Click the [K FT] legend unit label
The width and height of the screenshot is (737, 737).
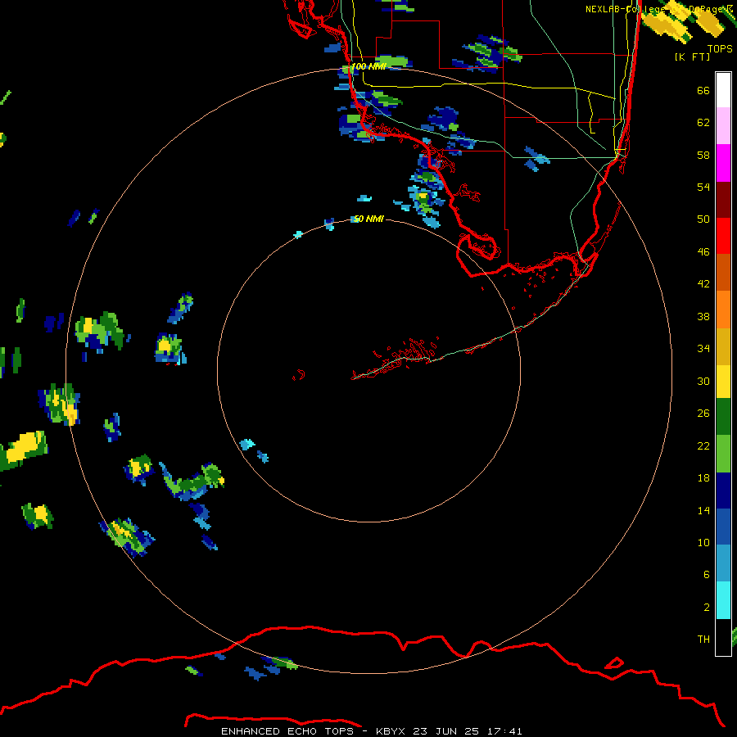pos(692,57)
